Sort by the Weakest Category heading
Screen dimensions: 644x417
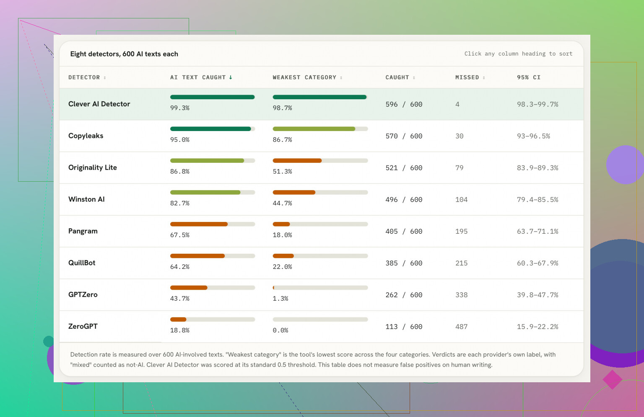(x=307, y=77)
